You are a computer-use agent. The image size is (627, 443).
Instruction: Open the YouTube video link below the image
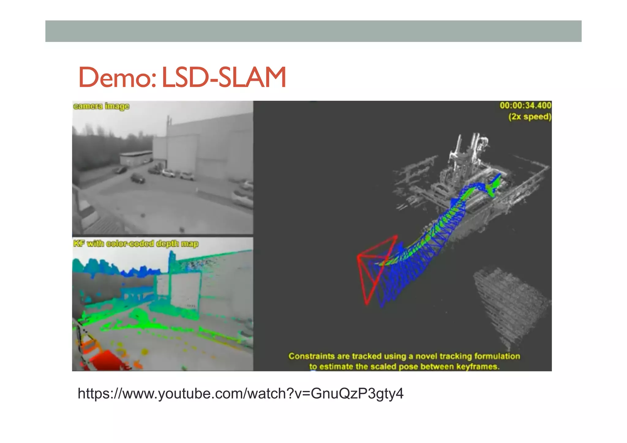[240, 393]
